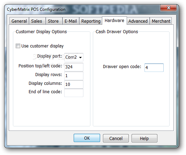
Task: Open Help for the configuration dialog
Action: [x=144, y=138]
